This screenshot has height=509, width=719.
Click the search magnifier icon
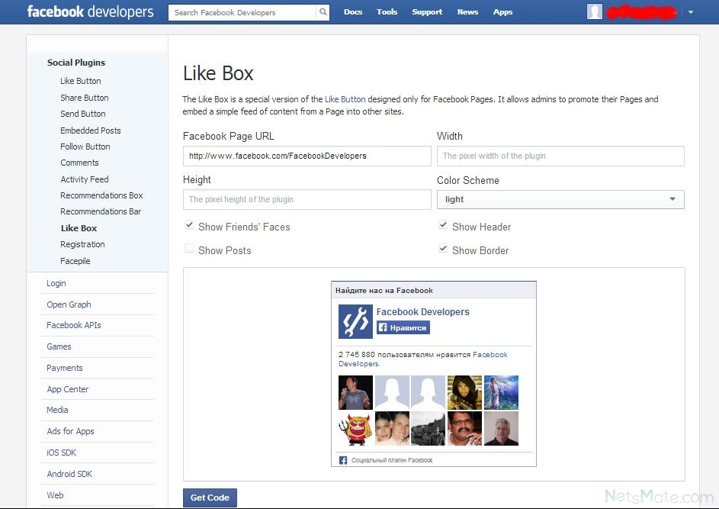click(323, 12)
